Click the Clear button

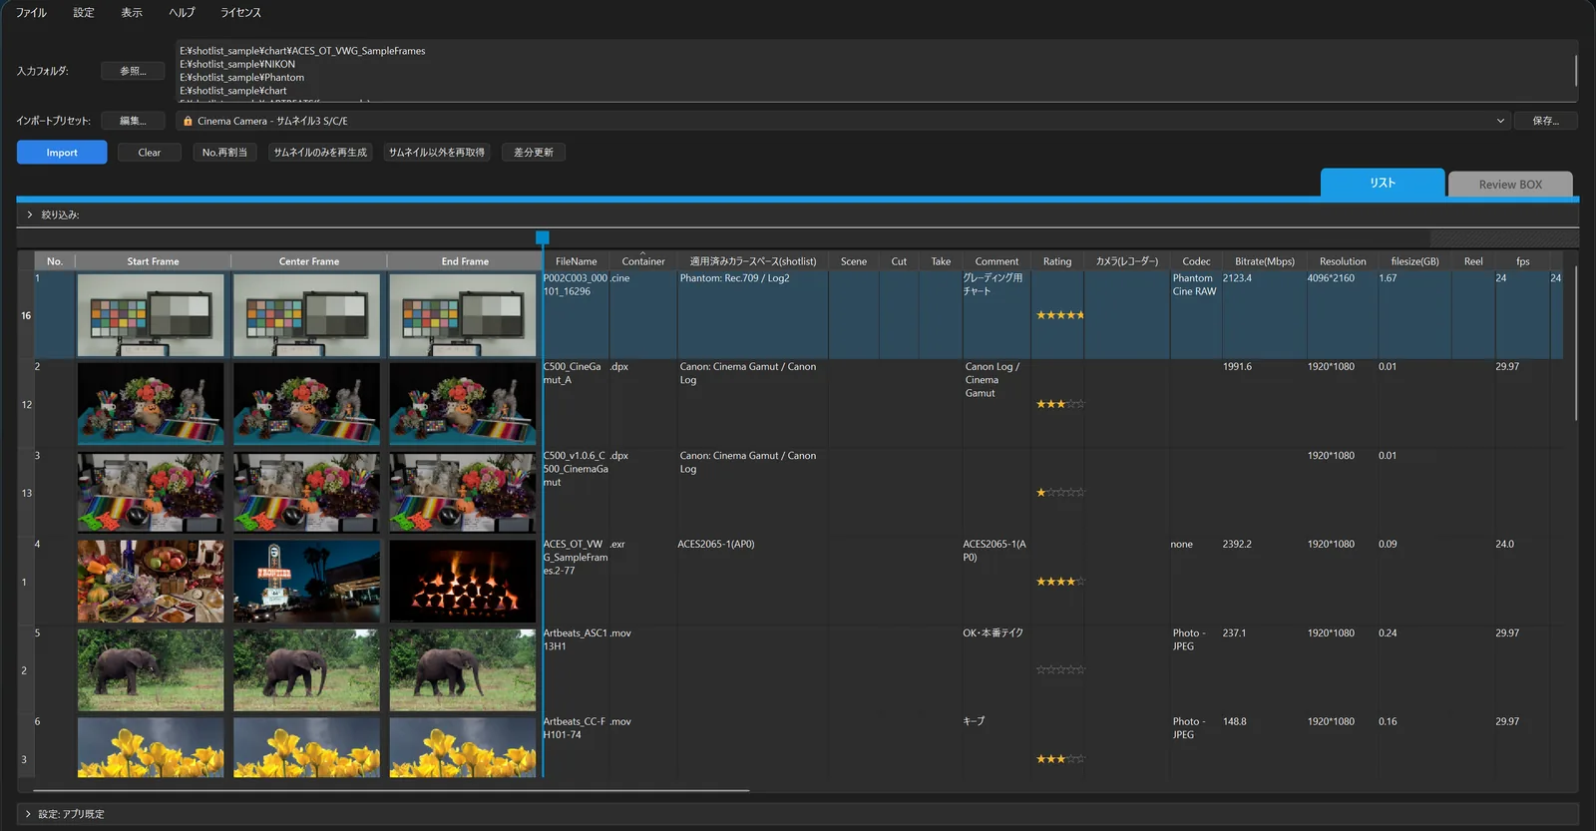[150, 153]
